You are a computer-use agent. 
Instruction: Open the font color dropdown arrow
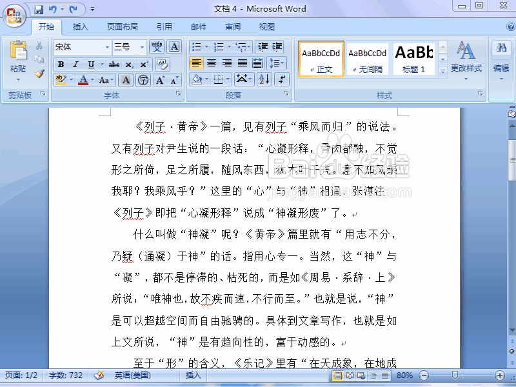[x=91, y=80]
